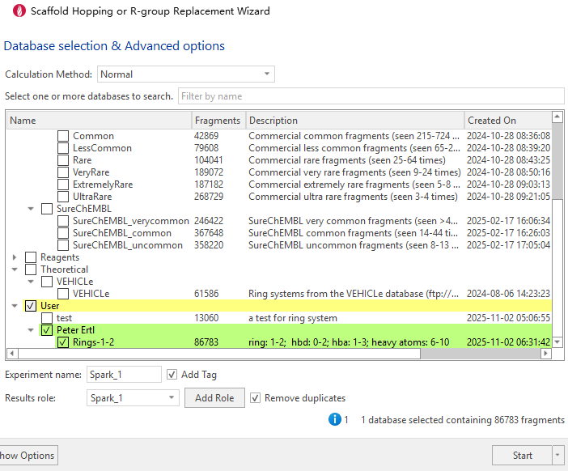Expand the Reagents tree node
The image size is (568, 471).
pyautogui.click(x=17, y=257)
